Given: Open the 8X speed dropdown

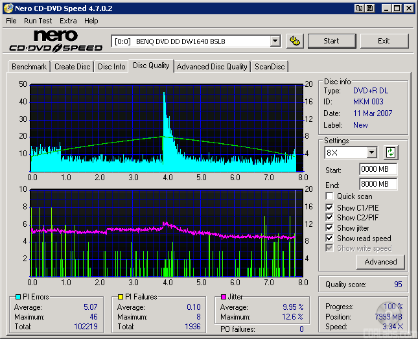Looking at the screenshot, I should 371,153.
